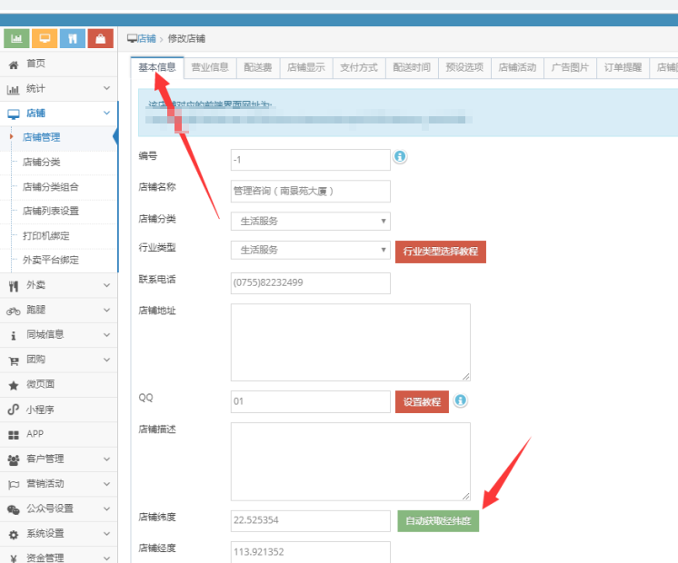Click the orange monitor shortcut icon
The height and width of the screenshot is (563, 678).
point(45,38)
